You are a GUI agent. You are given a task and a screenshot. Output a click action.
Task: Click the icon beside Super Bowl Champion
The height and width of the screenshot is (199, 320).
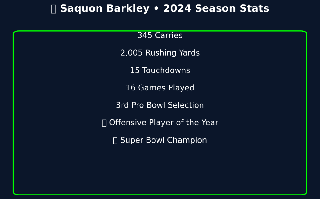(115, 140)
